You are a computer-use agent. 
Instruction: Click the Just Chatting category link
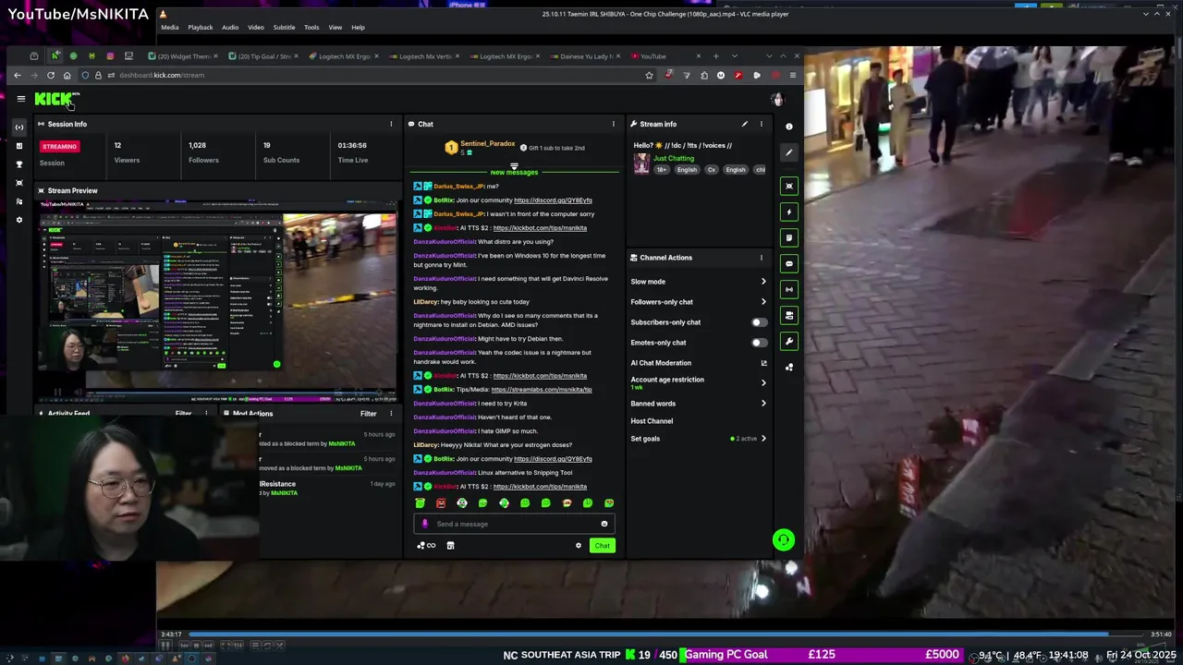tap(674, 158)
